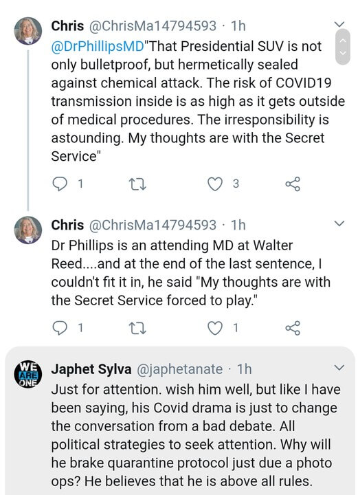This screenshot has height=495, width=358.
Task: Open Chris's avatar on the second tweet
Action: pos(28,230)
